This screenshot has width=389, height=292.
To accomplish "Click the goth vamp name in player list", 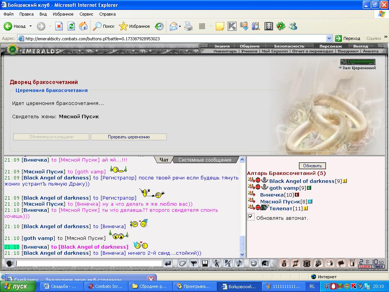I will click(284, 188).
